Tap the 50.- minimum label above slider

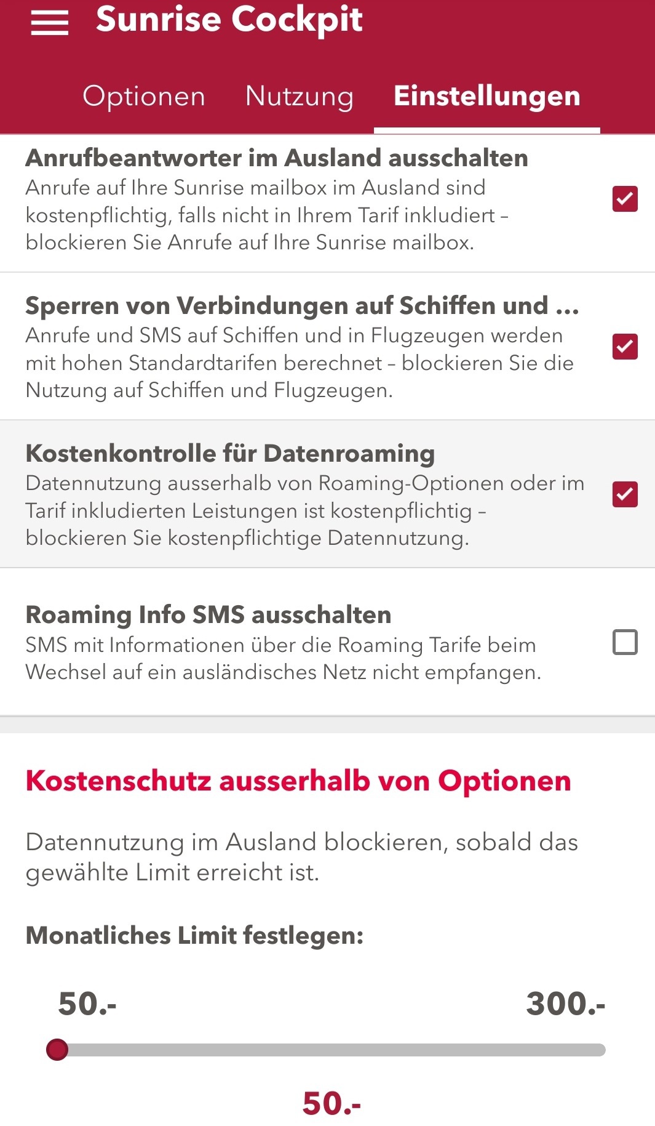(87, 1003)
